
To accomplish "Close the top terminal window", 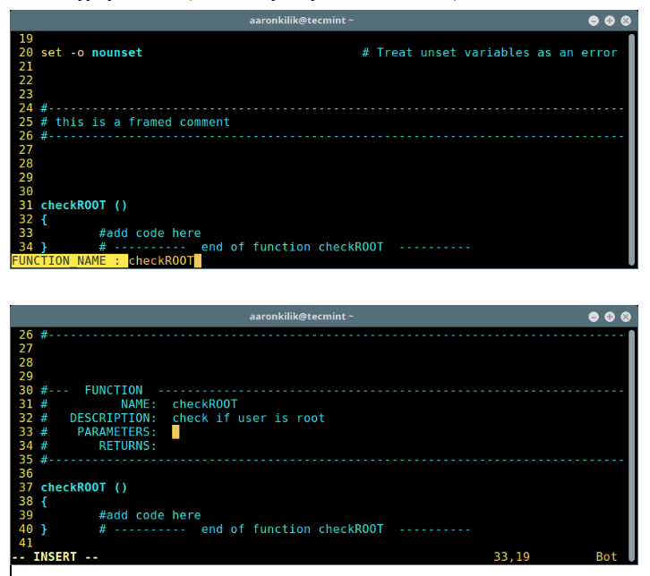I will point(626,20).
